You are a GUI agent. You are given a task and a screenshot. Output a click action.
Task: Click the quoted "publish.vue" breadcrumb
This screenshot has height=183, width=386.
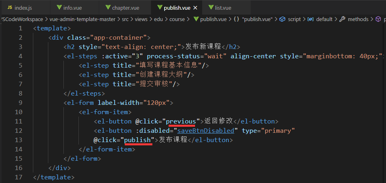[x=258, y=19]
